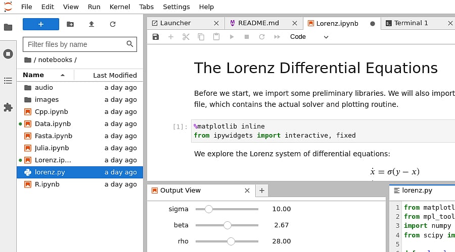This screenshot has height=252, width=455.
Task: Open the Kernel menu
Action: (x=120, y=7)
